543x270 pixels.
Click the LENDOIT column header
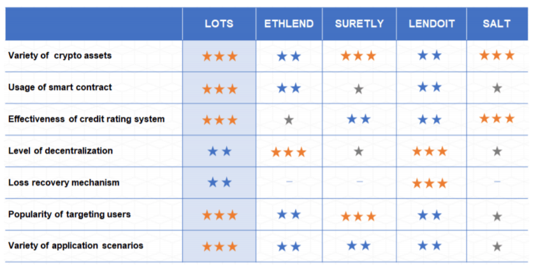pos(431,24)
